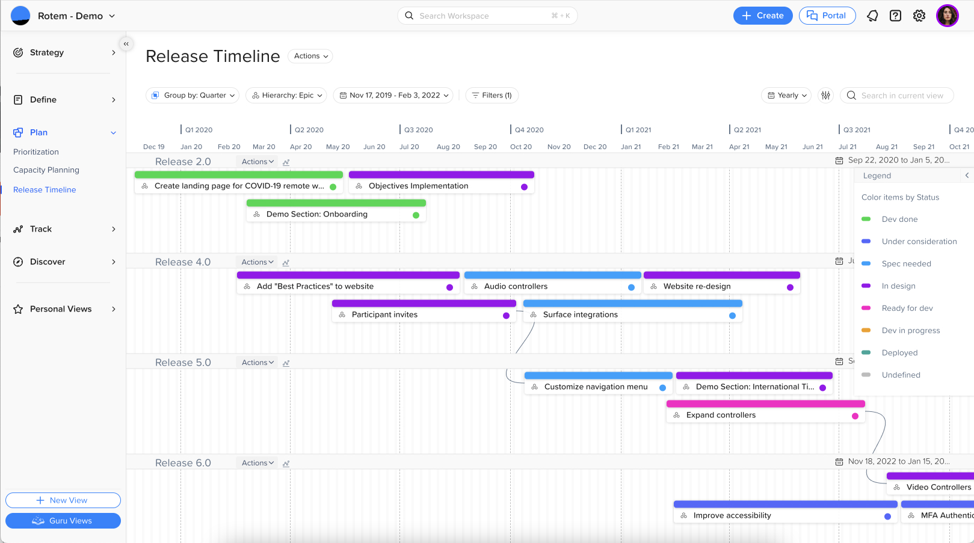Collapse the sidebar with double-chevron icon
Screen dimensions: 974x543
click(x=126, y=44)
